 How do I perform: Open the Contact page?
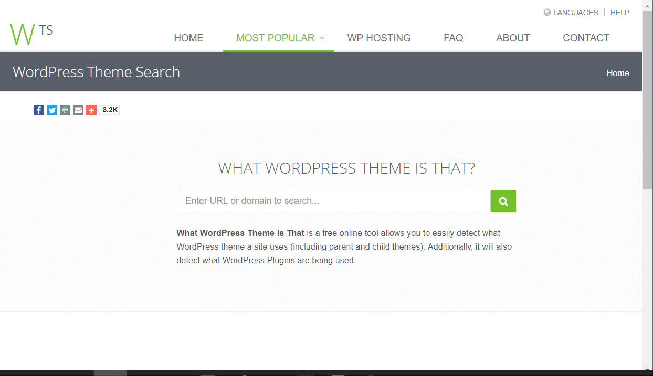(x=586, y=38)
